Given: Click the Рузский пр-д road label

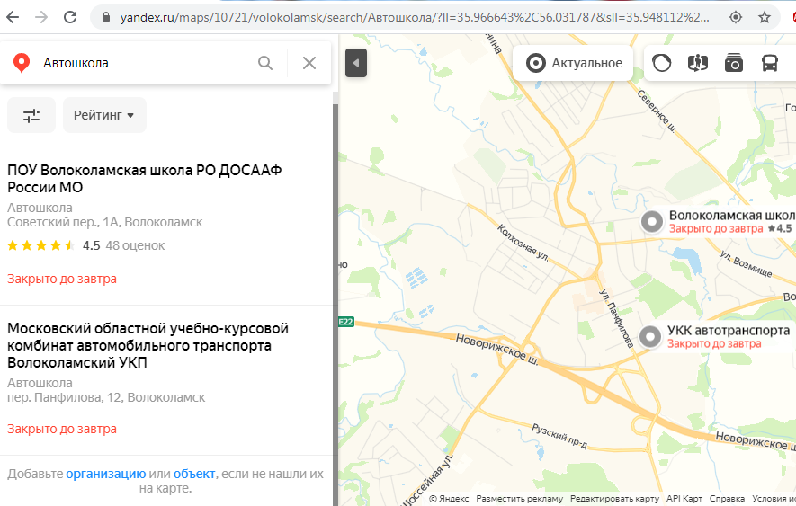Looking at the screenshot, I should click(559, 437).
